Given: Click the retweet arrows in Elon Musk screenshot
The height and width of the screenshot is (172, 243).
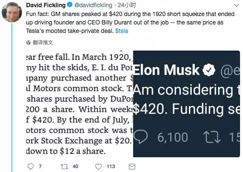Looking at the screenshot, I should click(x=212, y=137).
